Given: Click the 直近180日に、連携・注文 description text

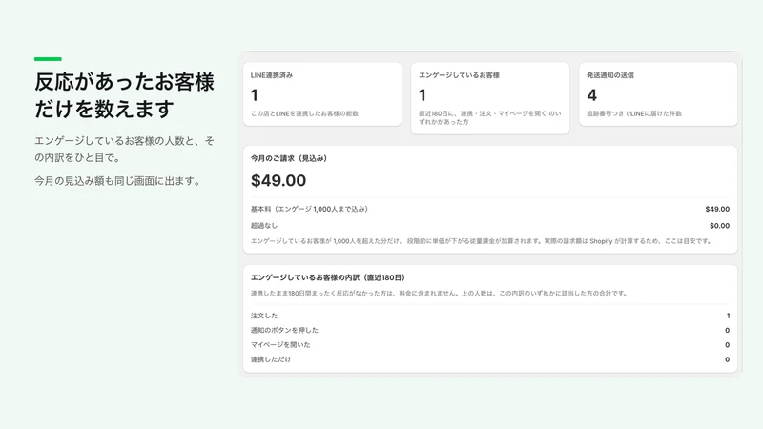Looking at the screenshot, I should click(x=489, y=117).
